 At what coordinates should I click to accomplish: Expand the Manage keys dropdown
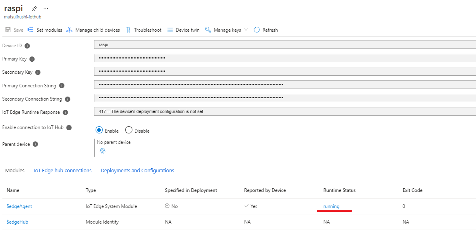(226, 30)
